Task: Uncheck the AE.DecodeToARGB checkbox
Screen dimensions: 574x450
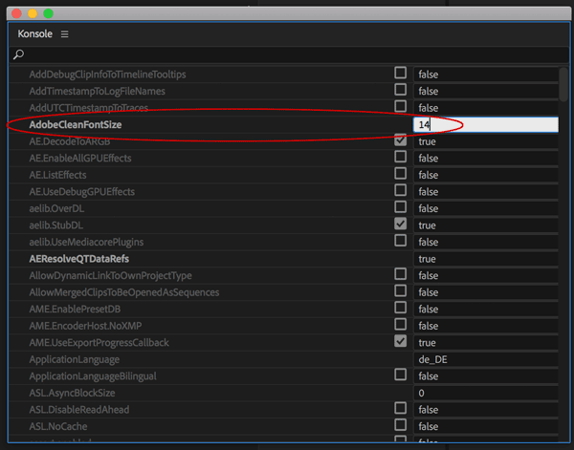Action: (x=400, y=140)
